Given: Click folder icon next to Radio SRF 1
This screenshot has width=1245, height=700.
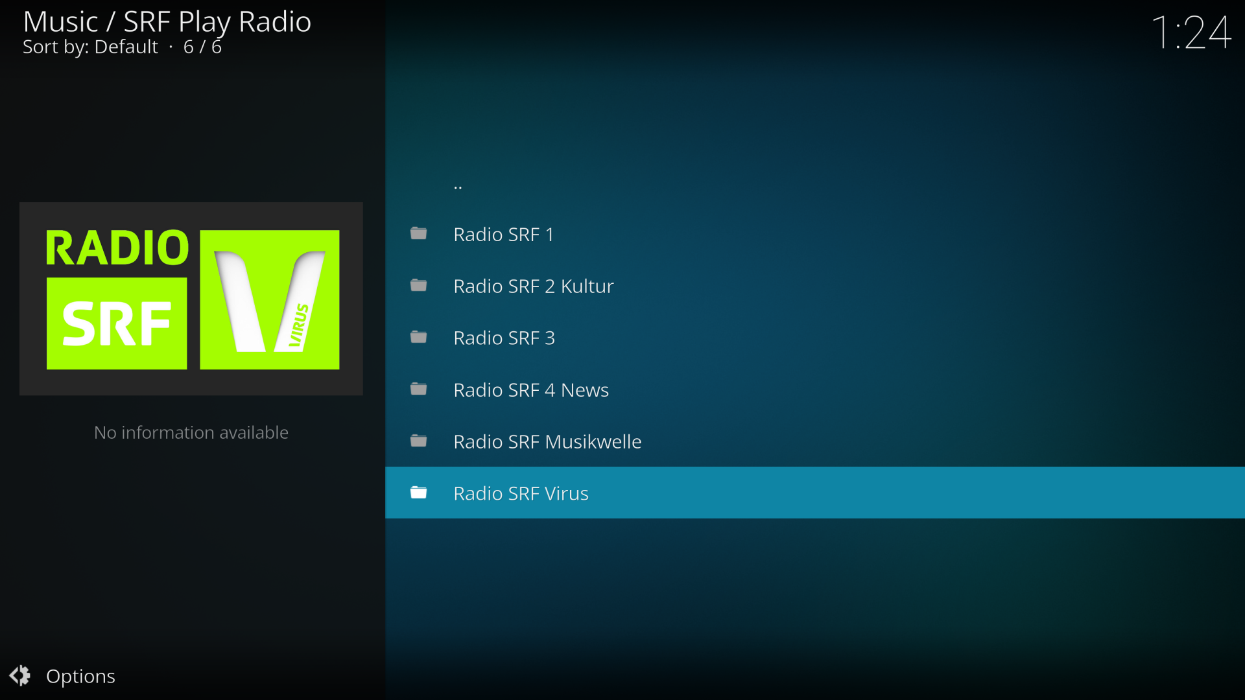Looking at the screenshot, I should click(419, 233).
